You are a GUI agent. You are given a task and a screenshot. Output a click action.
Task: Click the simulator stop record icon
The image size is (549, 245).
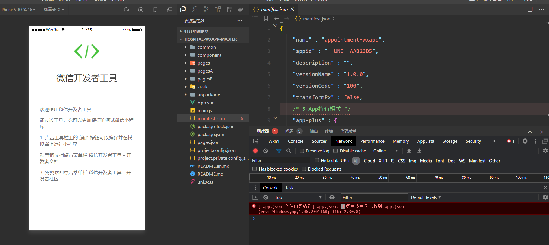tap(141, 10)
